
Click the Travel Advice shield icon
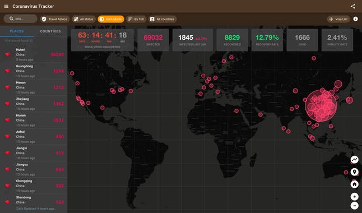[44, 19]
